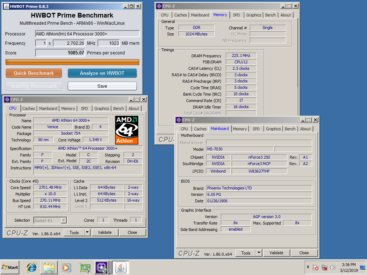The height and width of the screenshot is (275, 367).
Task: Open the hardware monitor taskbar icon
Action: pos(85,267)
